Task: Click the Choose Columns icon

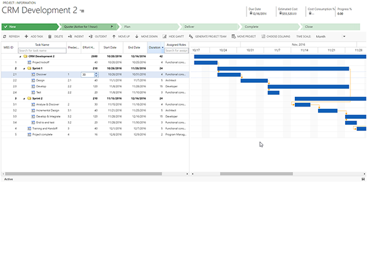Action: click(x=263, y=37)
